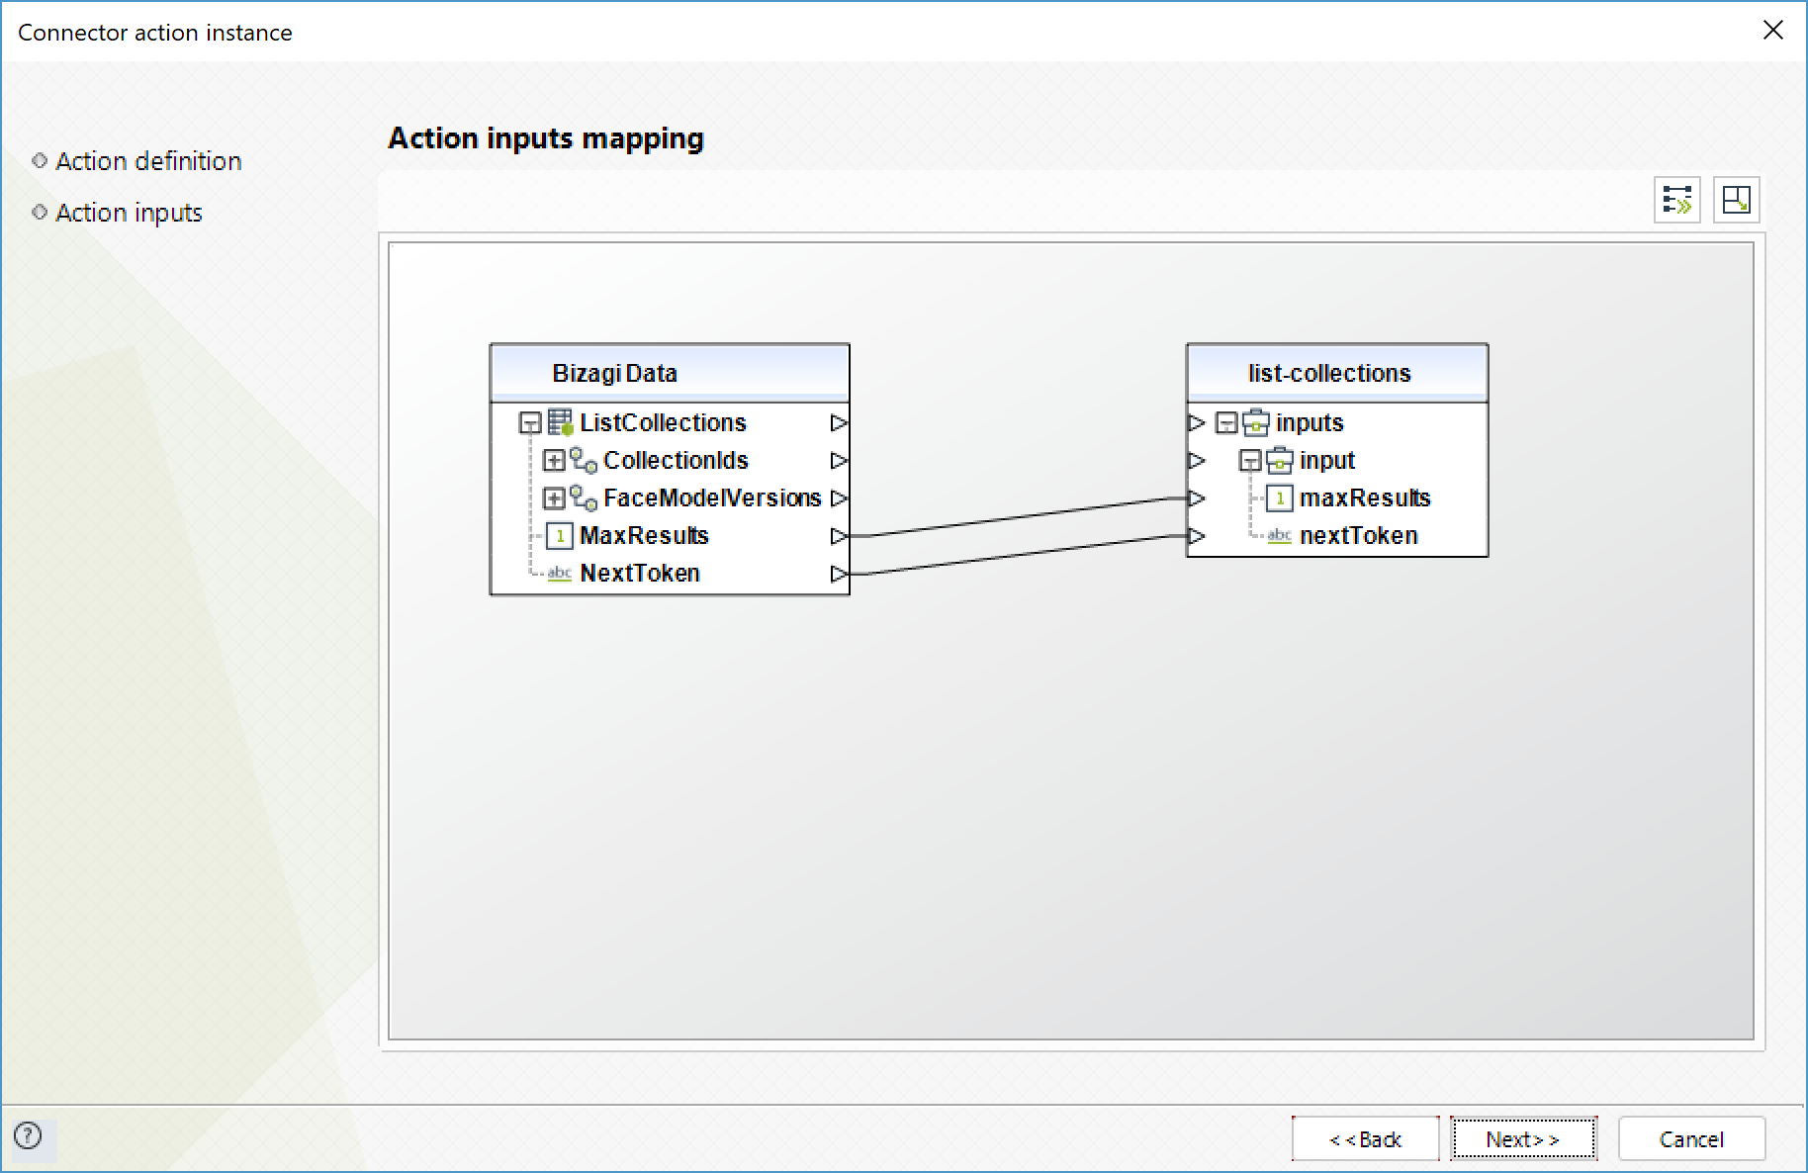Click the maxResults input connector arrow
The height and width of the screenshot is (1173, 1808).
[1197, 498]
